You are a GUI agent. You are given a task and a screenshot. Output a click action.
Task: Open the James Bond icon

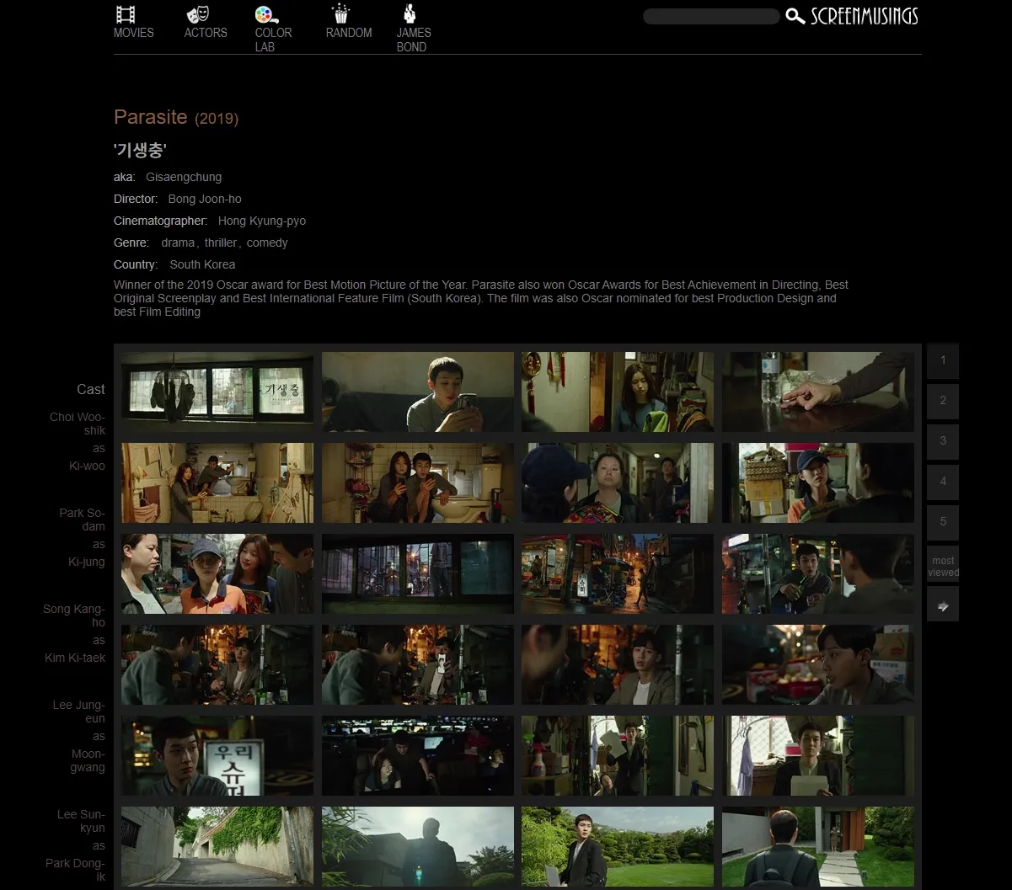pyautogui.click(x=410, y=14)
